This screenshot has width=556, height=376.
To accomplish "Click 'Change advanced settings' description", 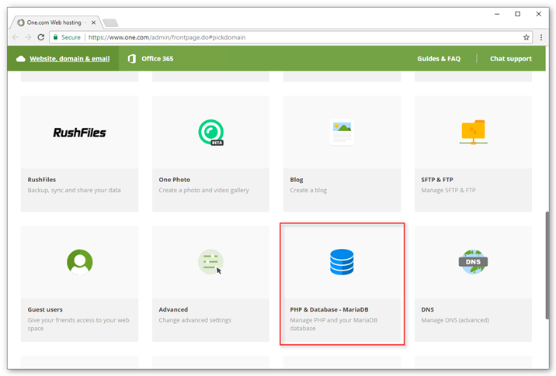I will (x=195, y=320).
